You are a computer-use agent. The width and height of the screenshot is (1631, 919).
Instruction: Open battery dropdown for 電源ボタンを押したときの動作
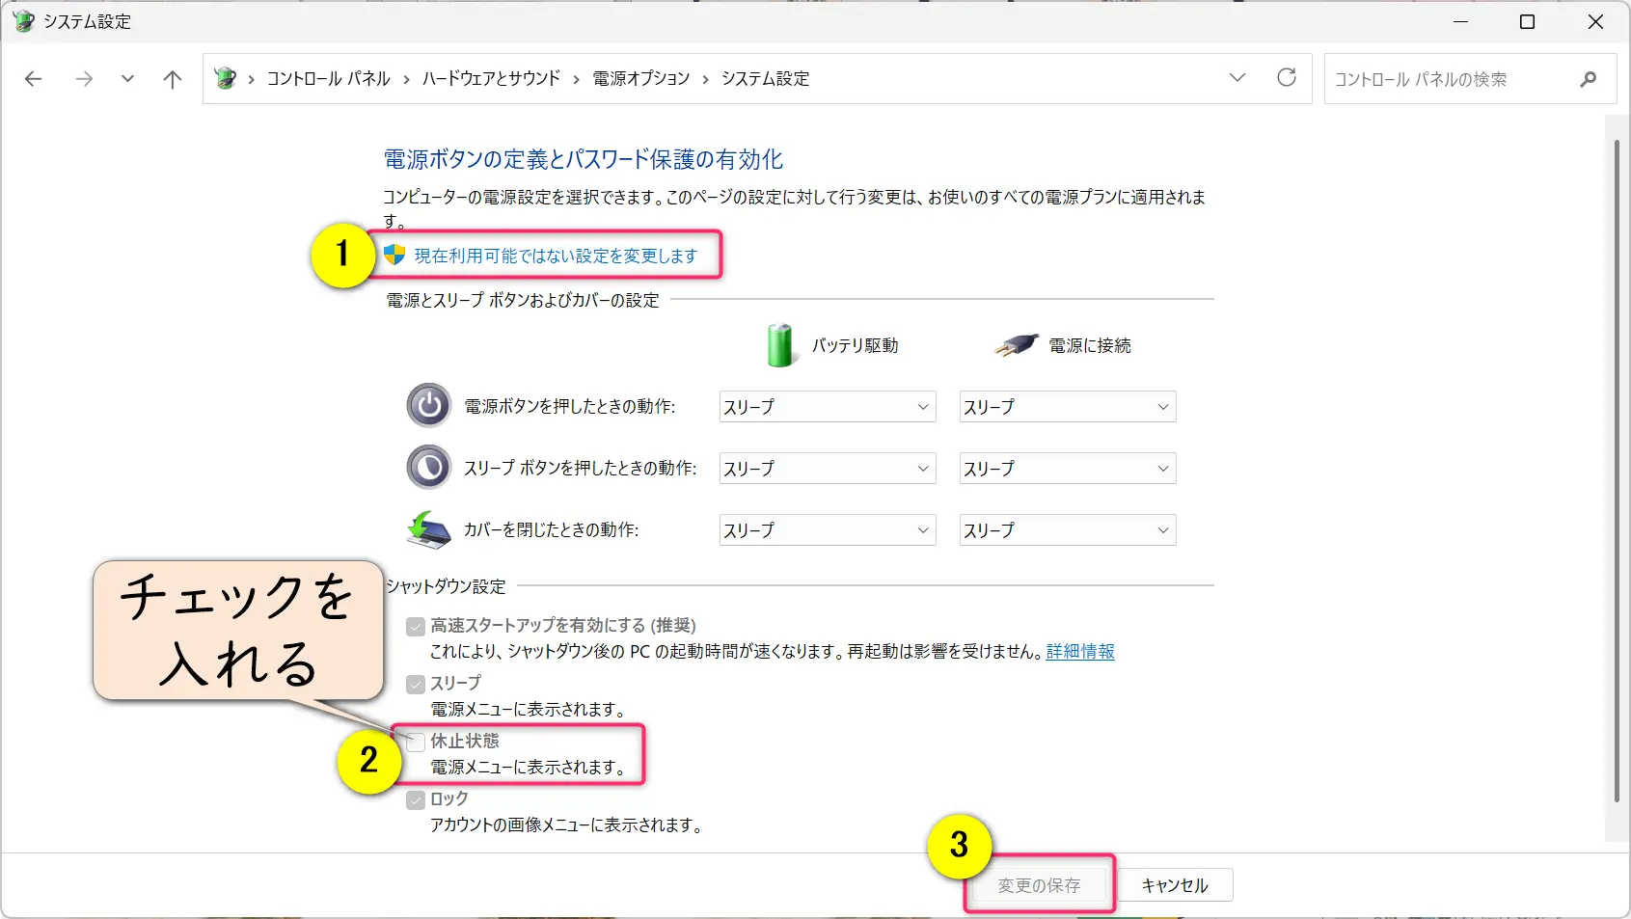828,407
